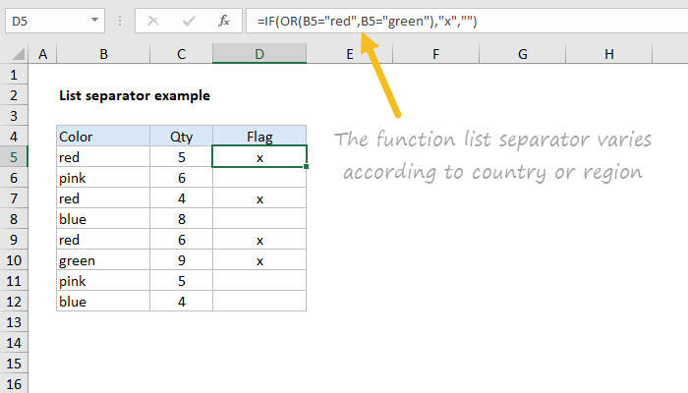Select column H header
Screen dimensions: 688x393
click(609, 55)
